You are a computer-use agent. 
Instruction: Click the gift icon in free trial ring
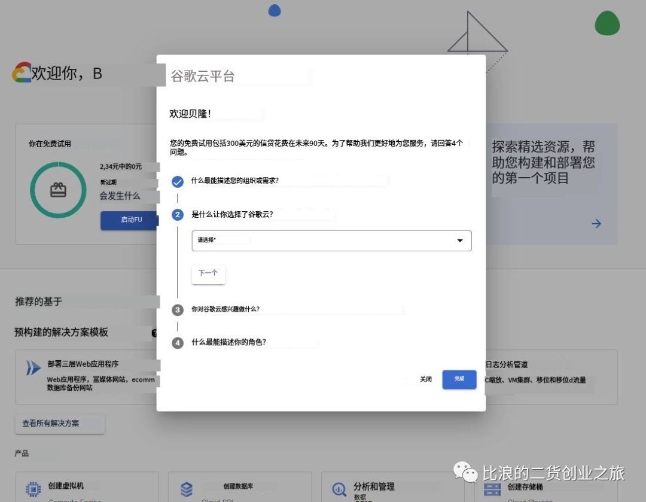58,190
